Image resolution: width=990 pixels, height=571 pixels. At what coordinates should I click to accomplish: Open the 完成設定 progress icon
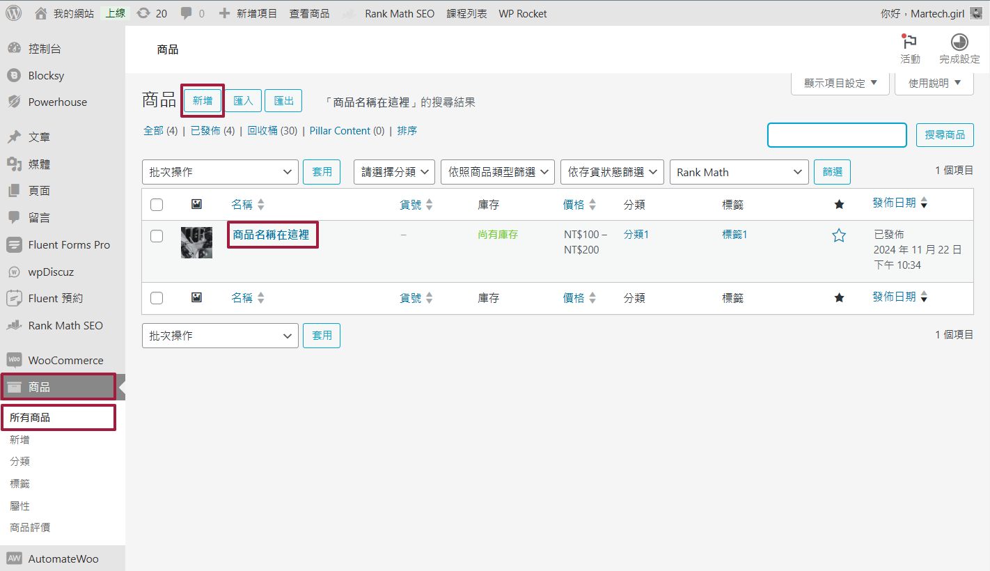point(959,42)
